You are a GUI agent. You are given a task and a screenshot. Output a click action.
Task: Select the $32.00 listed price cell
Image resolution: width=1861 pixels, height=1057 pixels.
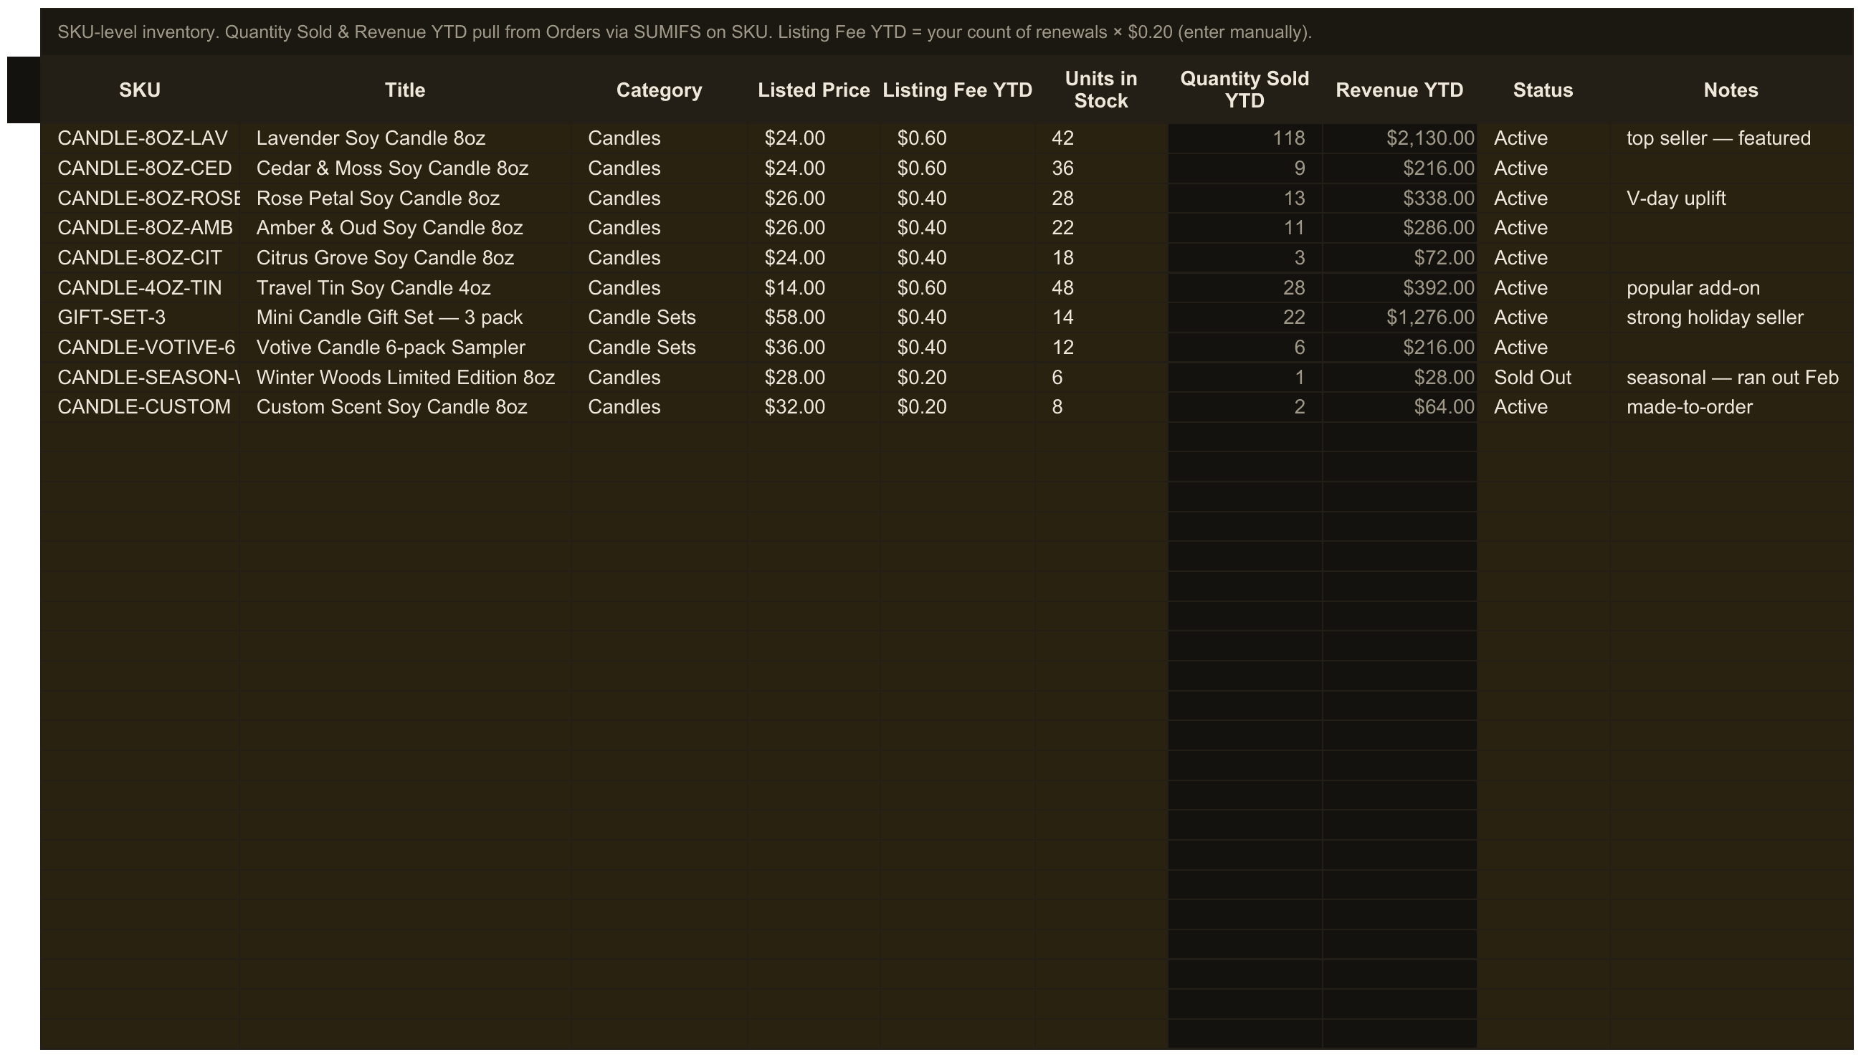pos(813,407)
